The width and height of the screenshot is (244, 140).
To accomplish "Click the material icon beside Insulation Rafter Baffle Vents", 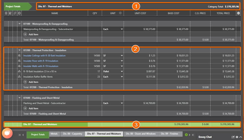I will (x=19, y=77).
